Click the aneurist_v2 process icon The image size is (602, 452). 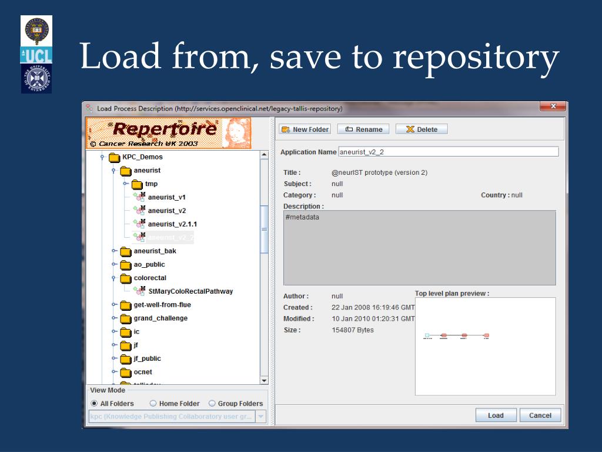[x=139, y=210]
